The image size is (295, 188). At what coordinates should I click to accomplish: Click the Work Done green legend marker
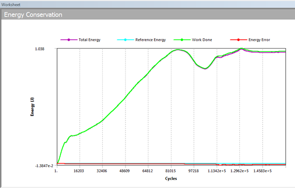tap(182, 40)
